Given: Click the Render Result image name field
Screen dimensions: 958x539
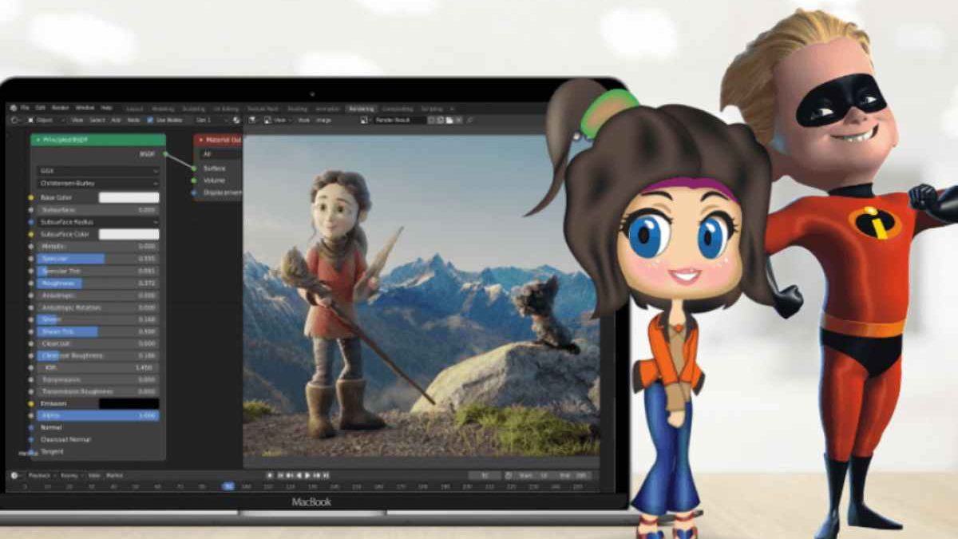Looking at the screenshot, I should [400, 120].
